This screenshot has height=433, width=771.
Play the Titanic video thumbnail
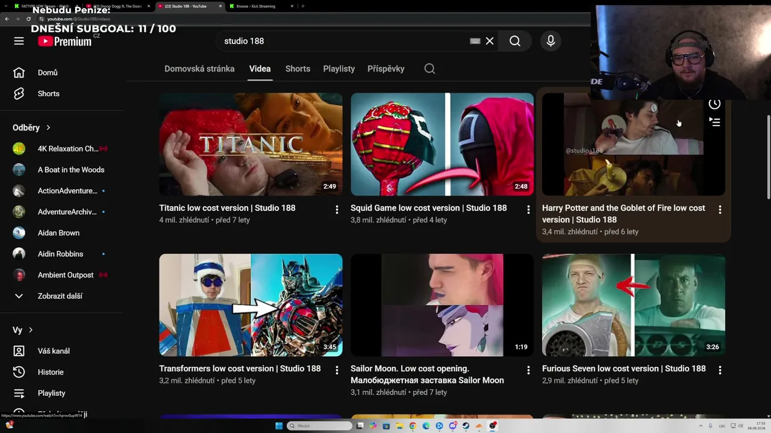[251, 144]
